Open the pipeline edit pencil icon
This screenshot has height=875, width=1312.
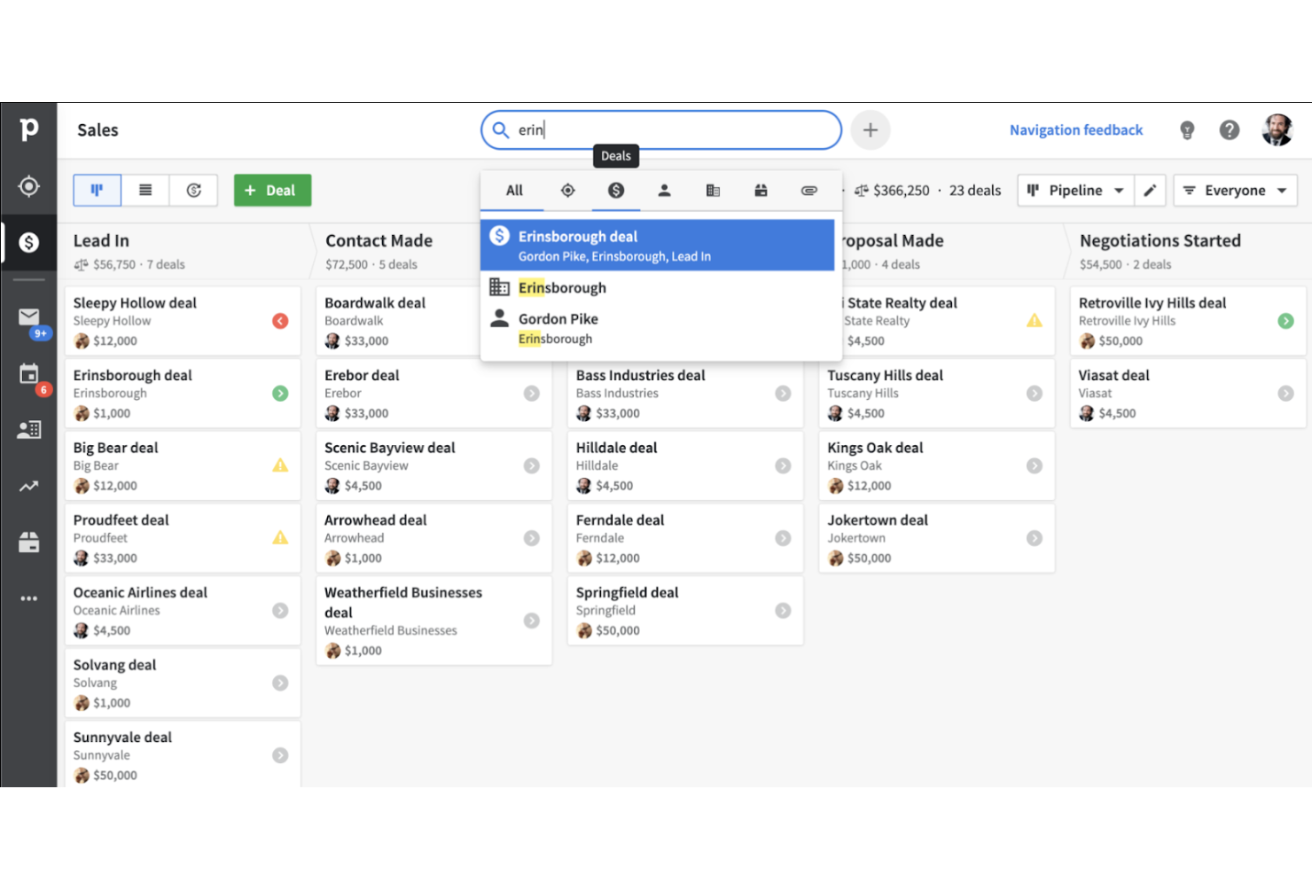[x=1151, y=190]
